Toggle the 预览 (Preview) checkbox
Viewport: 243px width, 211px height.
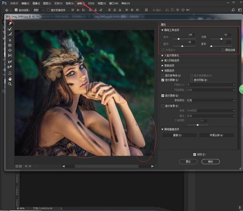(x=195, y=154)
